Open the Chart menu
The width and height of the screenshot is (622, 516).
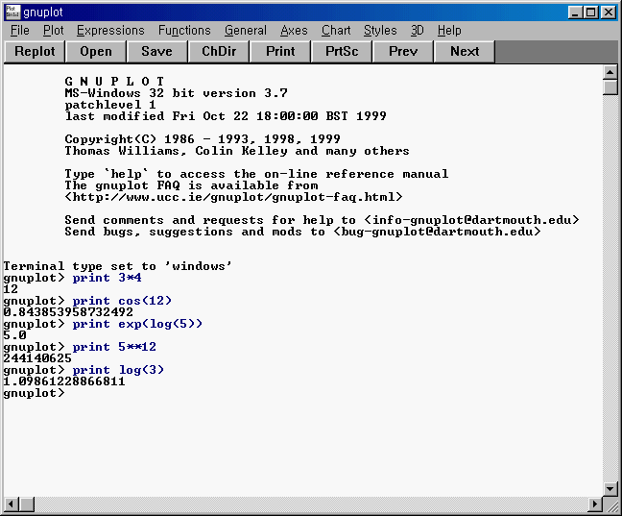pos(336,31)
